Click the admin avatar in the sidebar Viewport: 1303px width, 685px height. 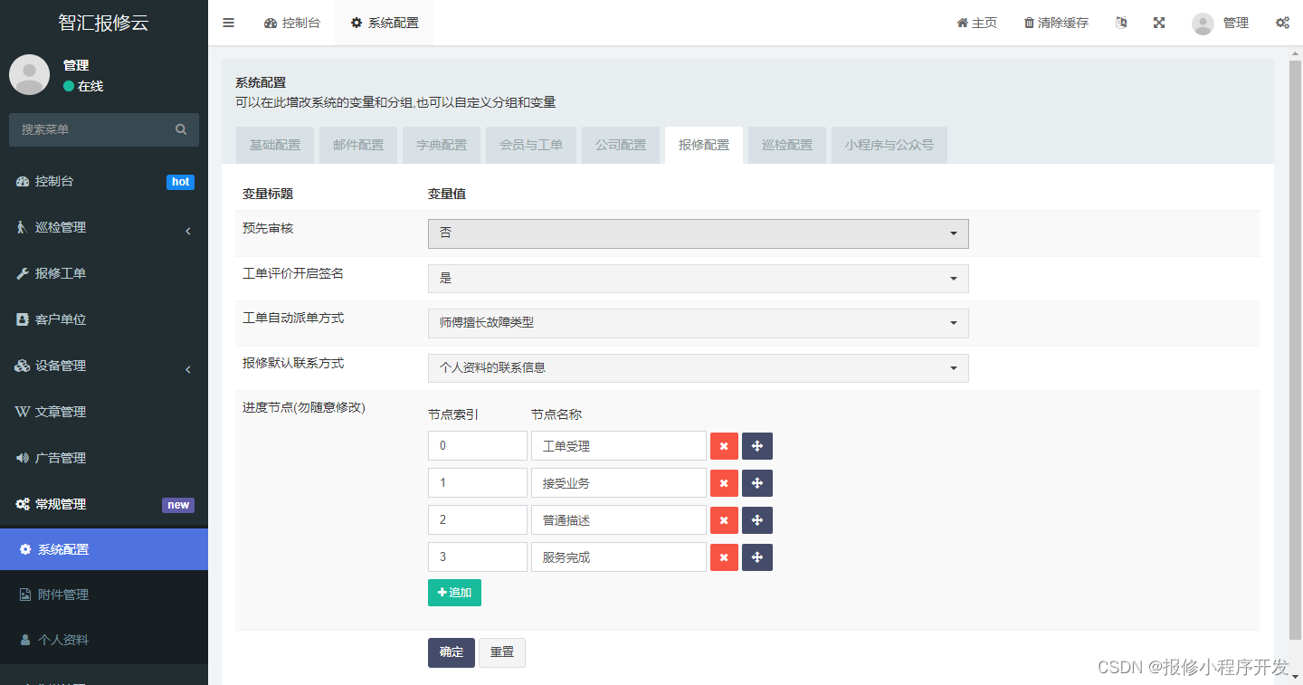click(x=29, y=74)
